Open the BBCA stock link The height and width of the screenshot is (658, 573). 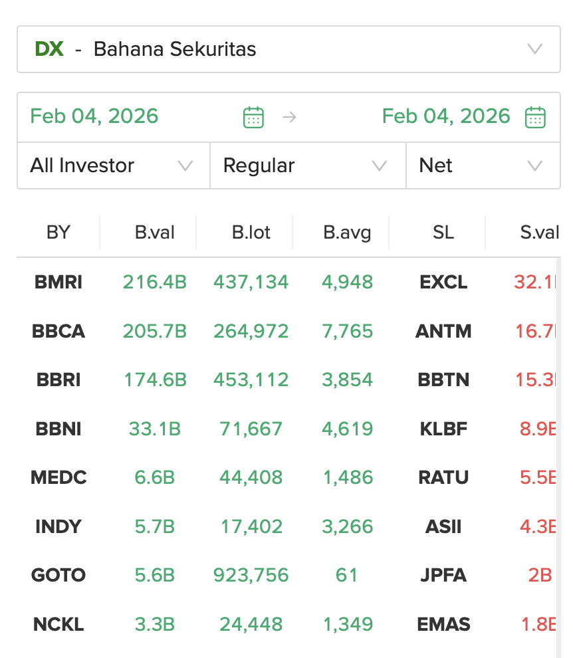point(58,331)
